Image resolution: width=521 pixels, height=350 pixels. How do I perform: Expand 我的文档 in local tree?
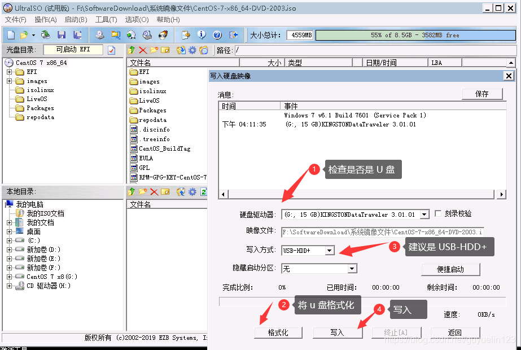pyautogui.click(x=9, y=222)
